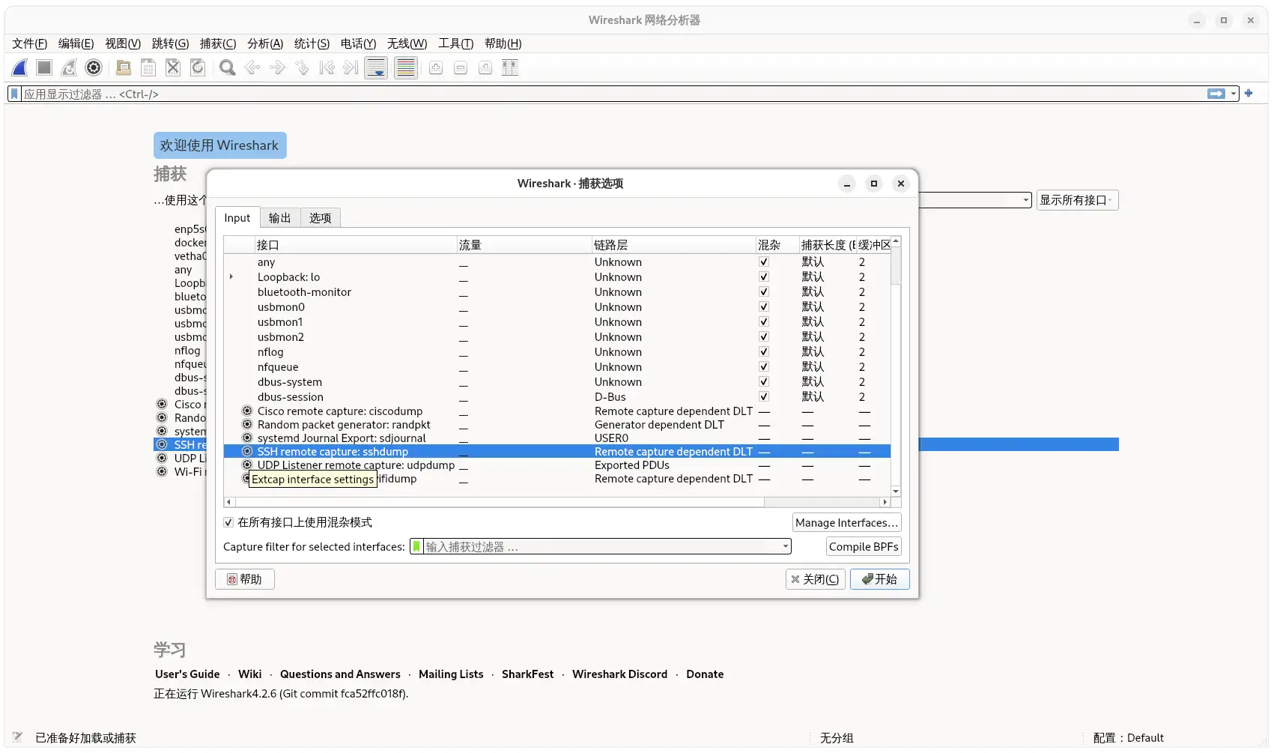
Task: Click the go to packet icon
Action: tap(302, 68)
